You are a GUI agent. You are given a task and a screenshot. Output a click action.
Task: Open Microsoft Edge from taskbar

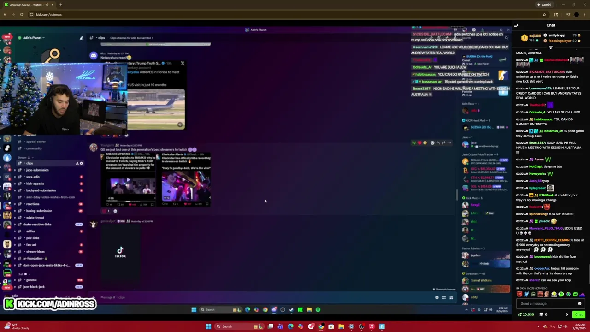[x=290, y=326]
